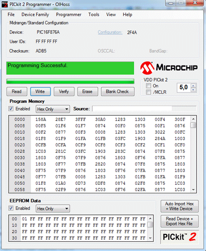Screen dimensions: 206x251
Task: Open the View menu
Action: 111,15
